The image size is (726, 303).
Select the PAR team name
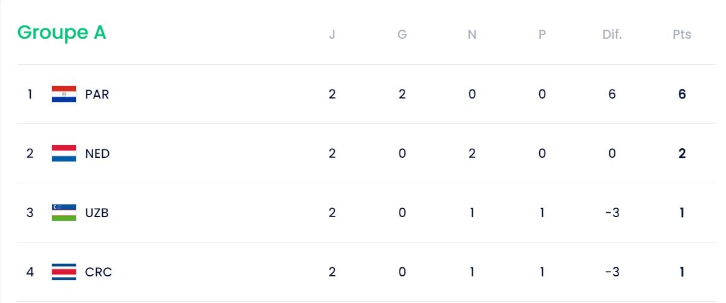(97, 94)
